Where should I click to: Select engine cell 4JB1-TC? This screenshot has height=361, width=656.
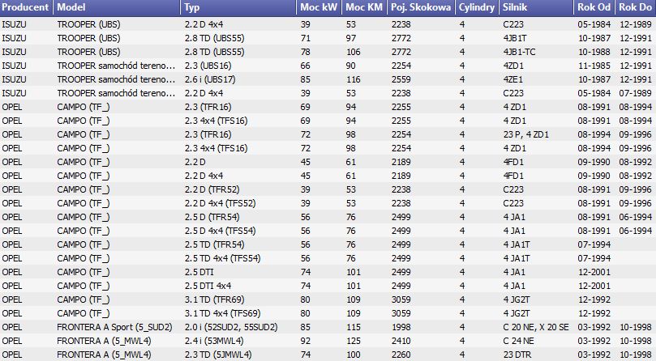point(519,52)
